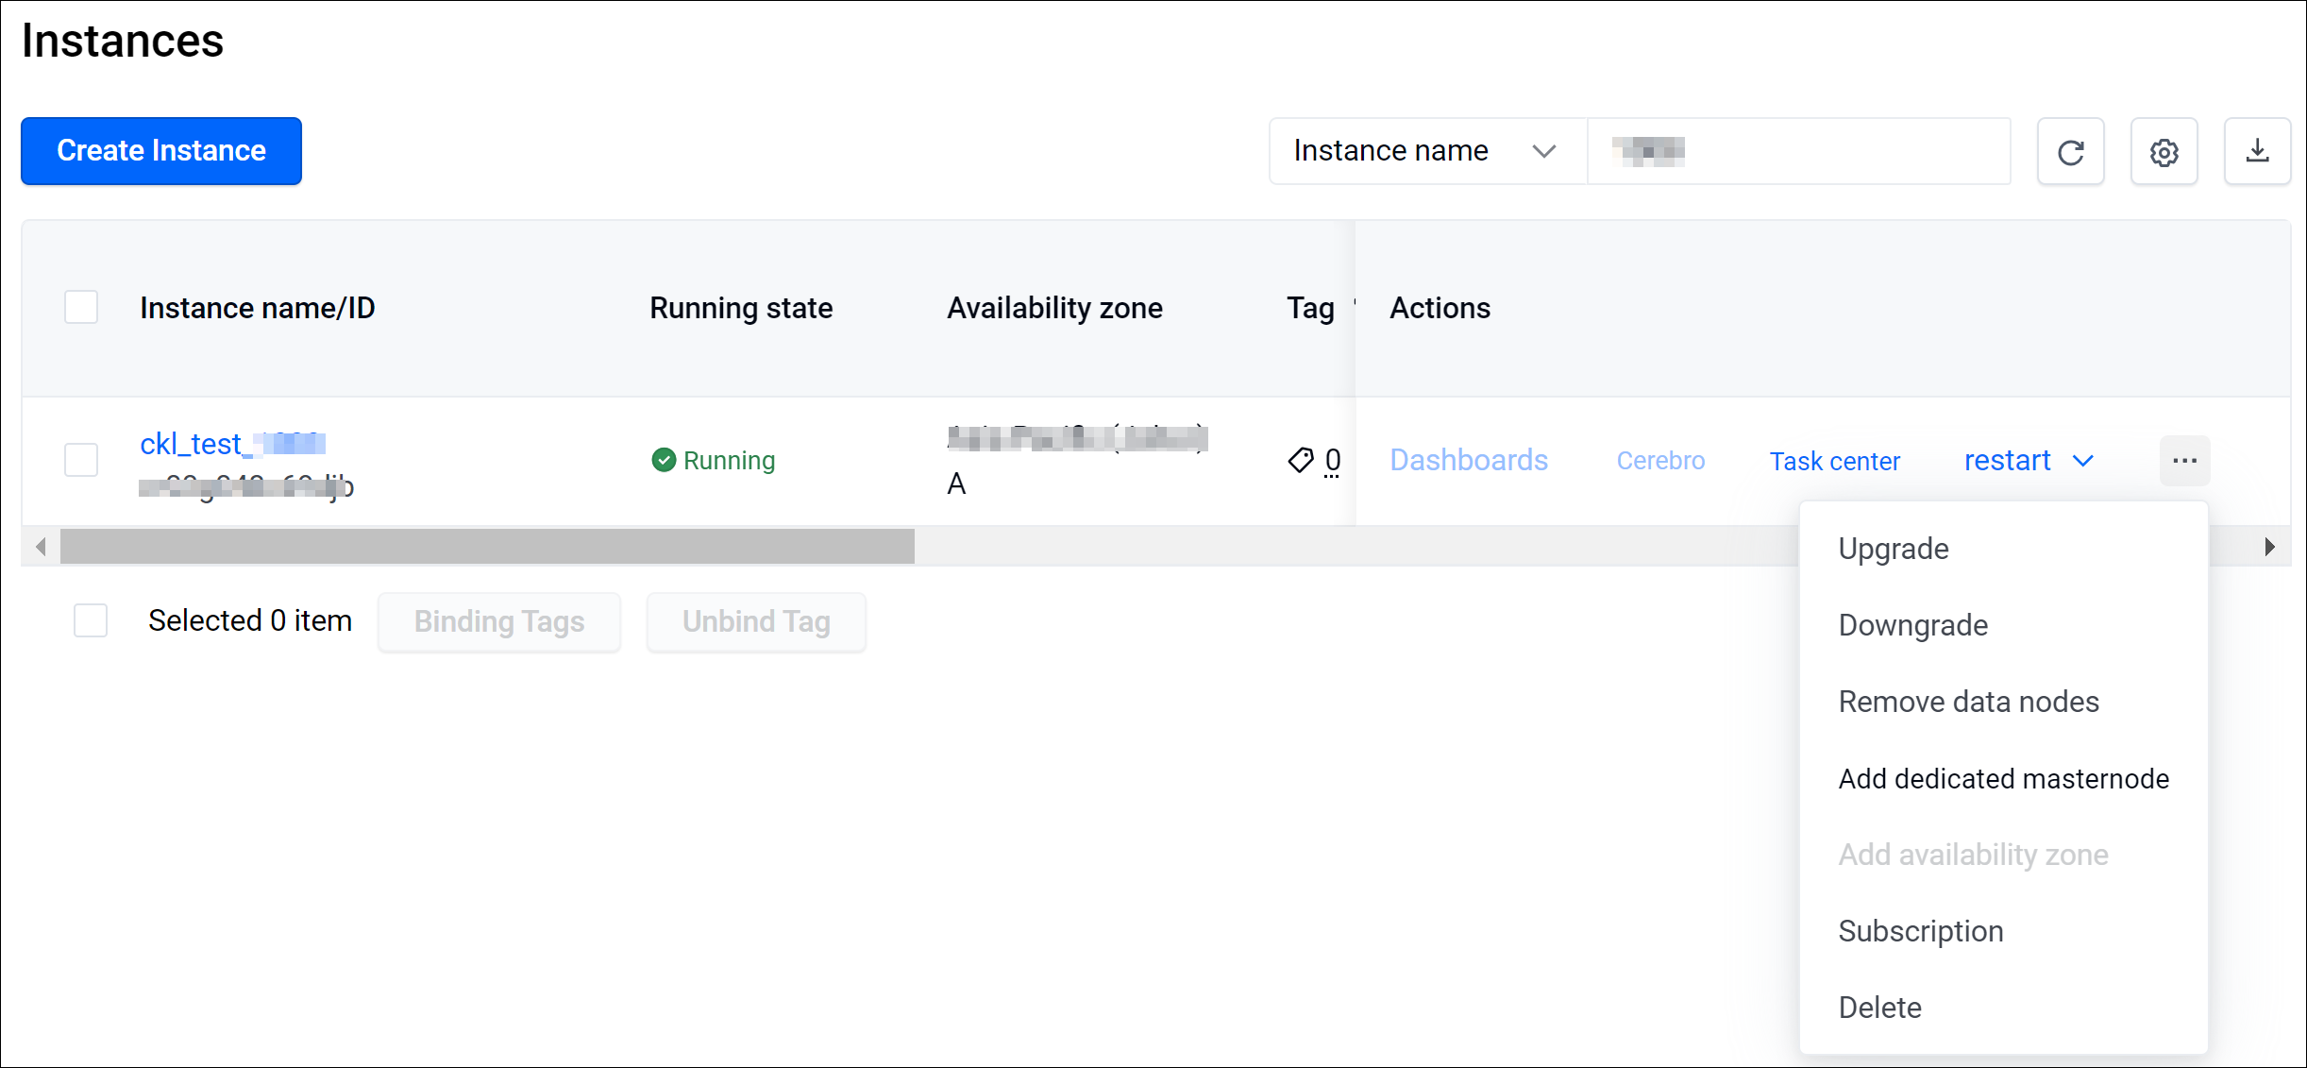Click the scrollbar left arrow
Image resolution: width=2307 pixels, height=1068 pixels.
pyautogui.click(x=41, y=547)
